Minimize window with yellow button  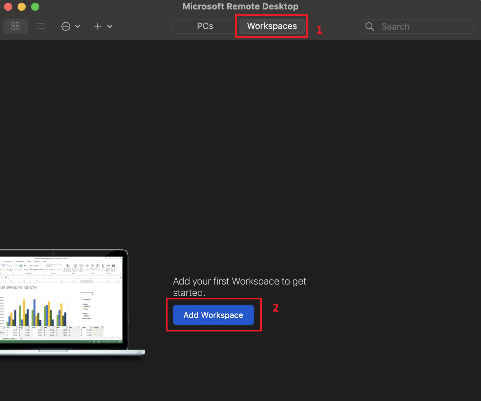pyautogui.click(x=22, y=7)
